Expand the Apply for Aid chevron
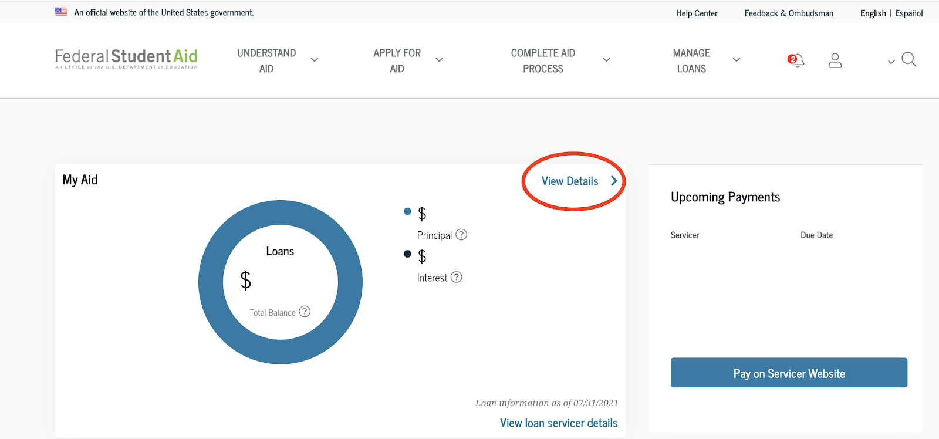Viewport: 939px width, 439px height. pyautogui.click(x=439, y=60)
